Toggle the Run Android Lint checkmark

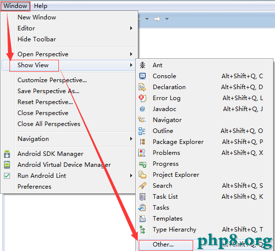tap(7, 176)
